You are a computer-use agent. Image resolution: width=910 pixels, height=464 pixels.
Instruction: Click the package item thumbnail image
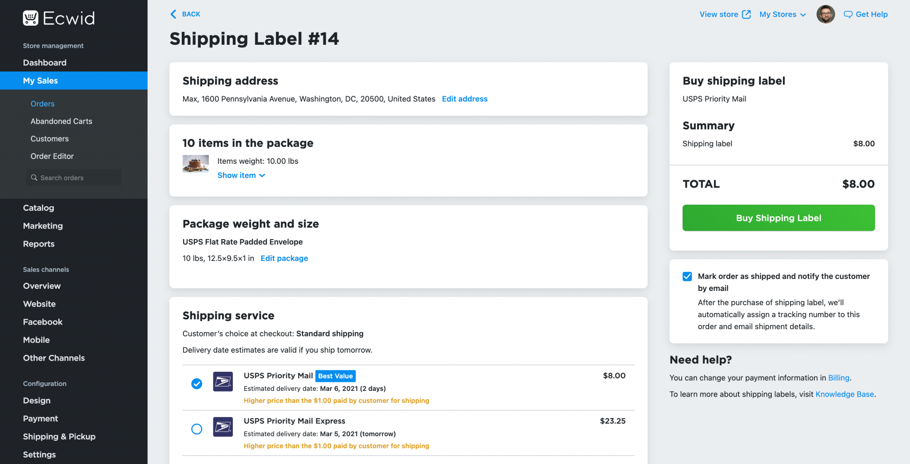(196, 164)
